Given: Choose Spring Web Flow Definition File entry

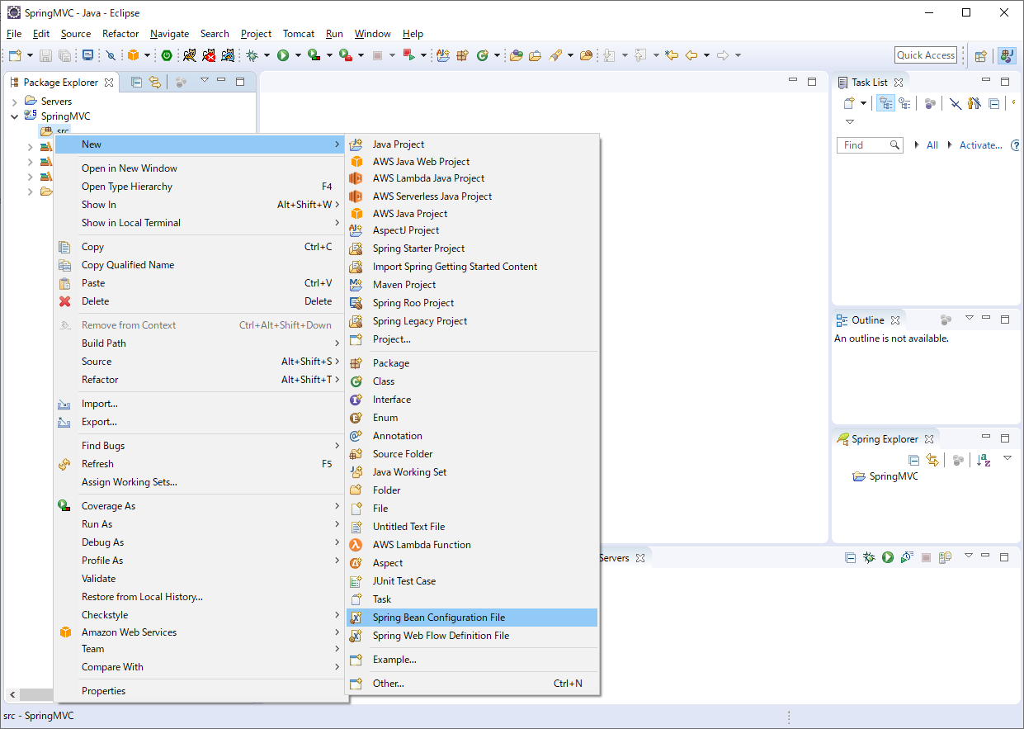Looking at the screenshot, I should pos(472,636).
